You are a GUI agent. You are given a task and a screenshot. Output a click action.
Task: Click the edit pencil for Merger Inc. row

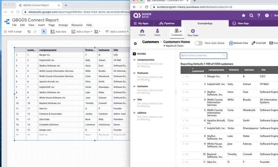pyautogui.click(x=183, y=76)
